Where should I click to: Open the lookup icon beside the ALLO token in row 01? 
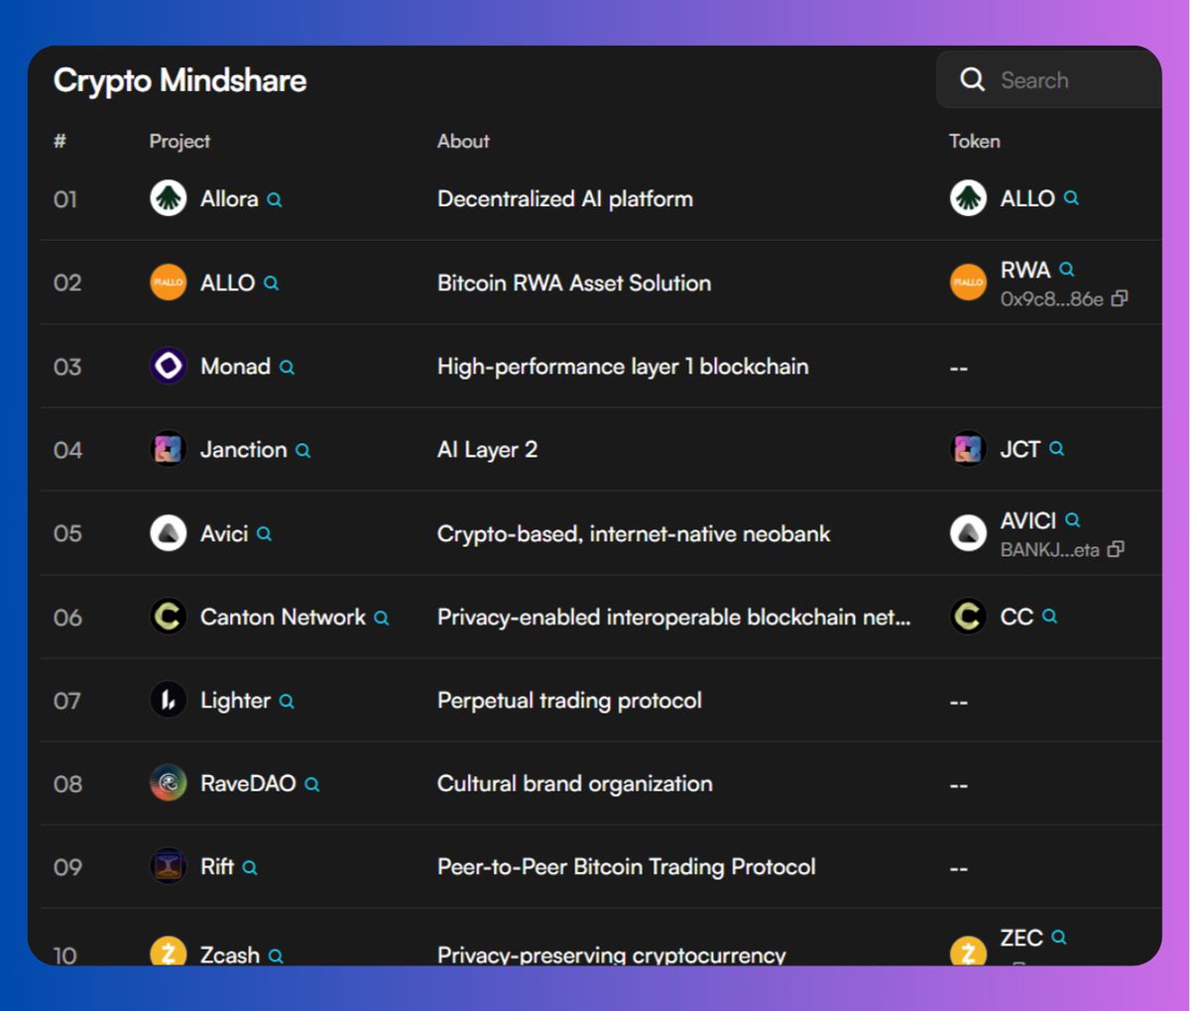pos(1071,198)
